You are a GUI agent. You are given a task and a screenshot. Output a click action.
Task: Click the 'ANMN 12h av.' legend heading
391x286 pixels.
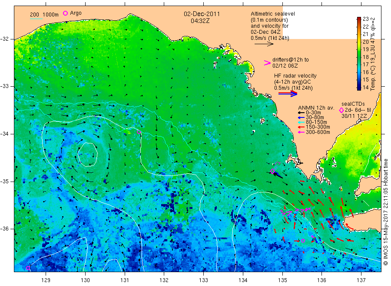316,108
